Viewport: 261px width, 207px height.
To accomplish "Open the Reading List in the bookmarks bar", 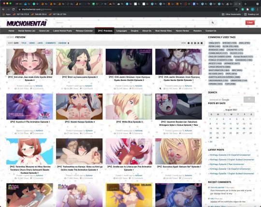I will [x=251, y=15].
